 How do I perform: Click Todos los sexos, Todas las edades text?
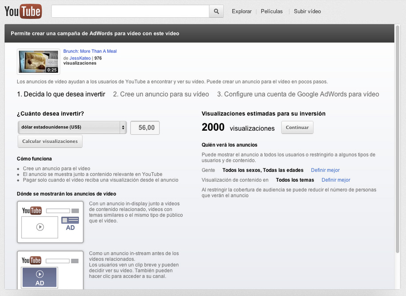click(263, 170)
